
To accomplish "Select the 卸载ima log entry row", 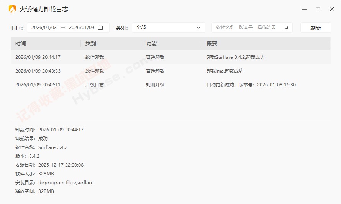I will click(x=170, y=71).
